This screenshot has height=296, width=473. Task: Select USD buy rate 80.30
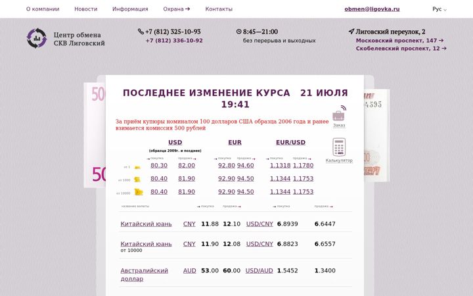pos(159,166)
